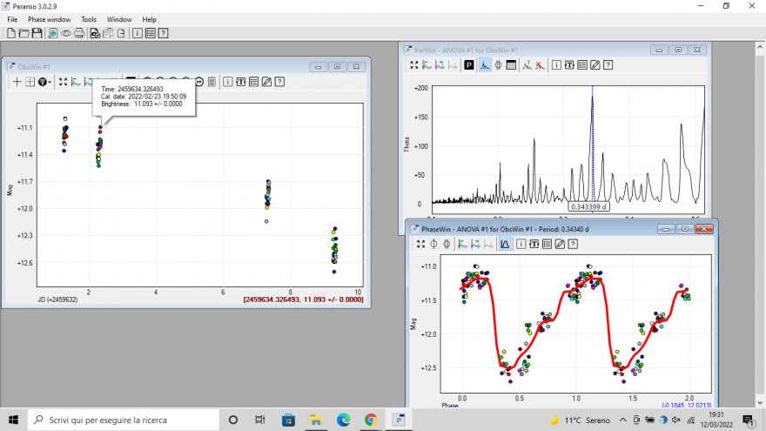Click the info icon in PhaseWin toolbar
The image size is (766, 431).
point(520,244)
